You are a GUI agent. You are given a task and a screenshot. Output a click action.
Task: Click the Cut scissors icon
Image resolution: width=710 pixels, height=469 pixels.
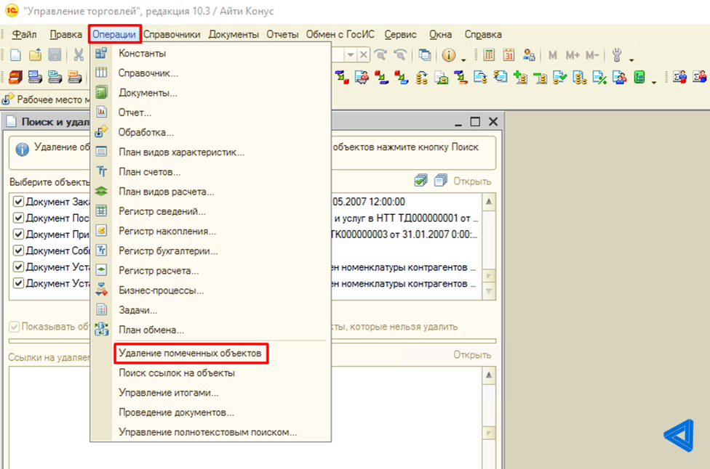click(x=79, y=55)
